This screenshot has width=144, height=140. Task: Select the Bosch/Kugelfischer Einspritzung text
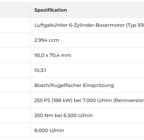(74, 85)
